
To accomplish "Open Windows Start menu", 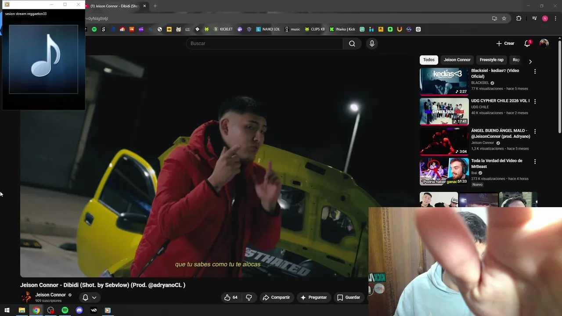I will (x=7, y=310).
